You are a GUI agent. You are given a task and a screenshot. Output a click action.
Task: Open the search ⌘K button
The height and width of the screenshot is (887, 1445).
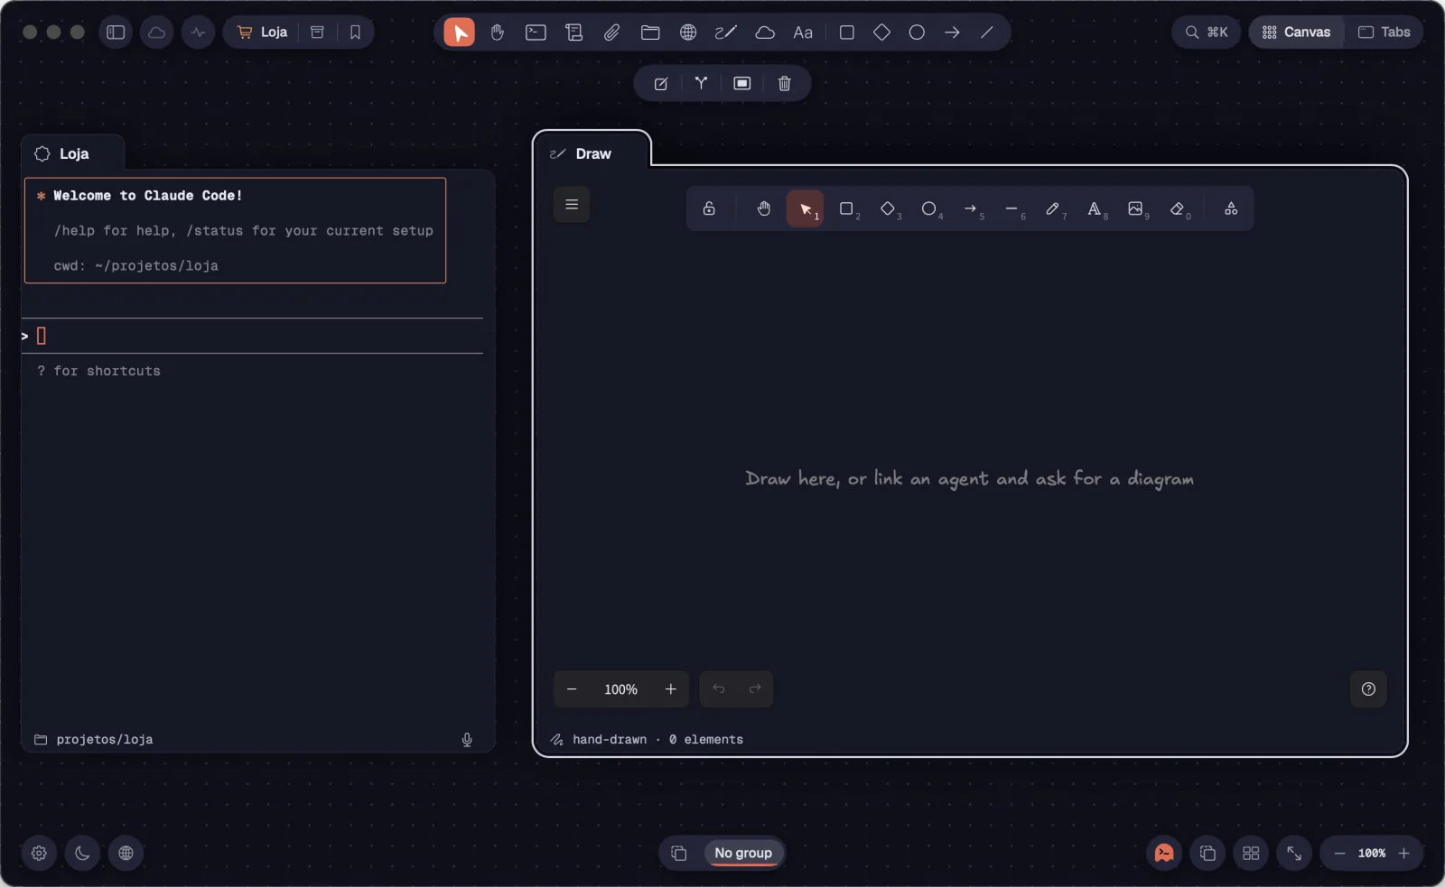coord(1206,32)
